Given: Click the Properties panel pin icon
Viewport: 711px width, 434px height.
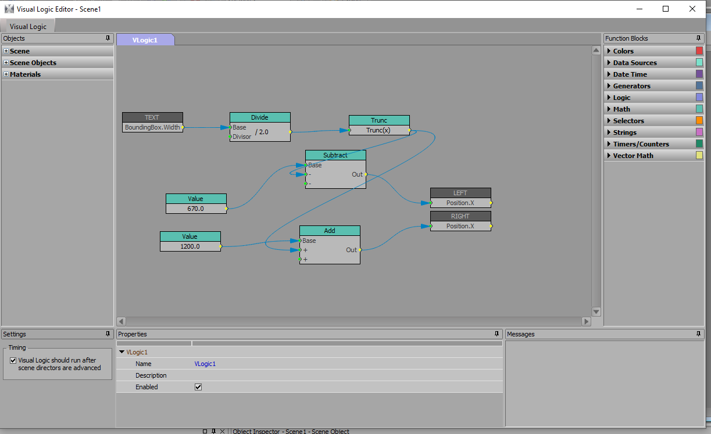Looking at the screenshot, I should tap(497, 334).
